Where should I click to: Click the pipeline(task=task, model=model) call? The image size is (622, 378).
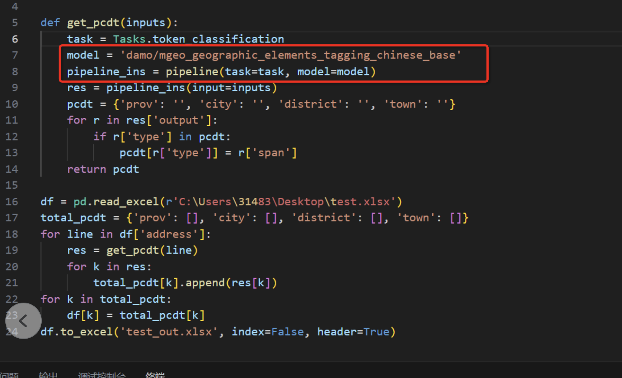[x=270, y=72]
